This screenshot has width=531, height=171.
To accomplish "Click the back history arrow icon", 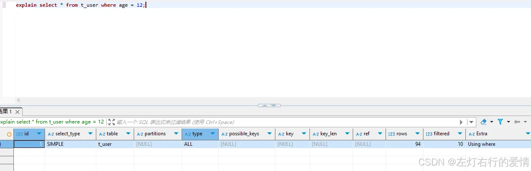I will 517,122.
